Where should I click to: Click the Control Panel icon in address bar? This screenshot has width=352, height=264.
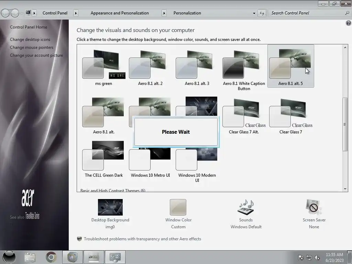point(28,13)
